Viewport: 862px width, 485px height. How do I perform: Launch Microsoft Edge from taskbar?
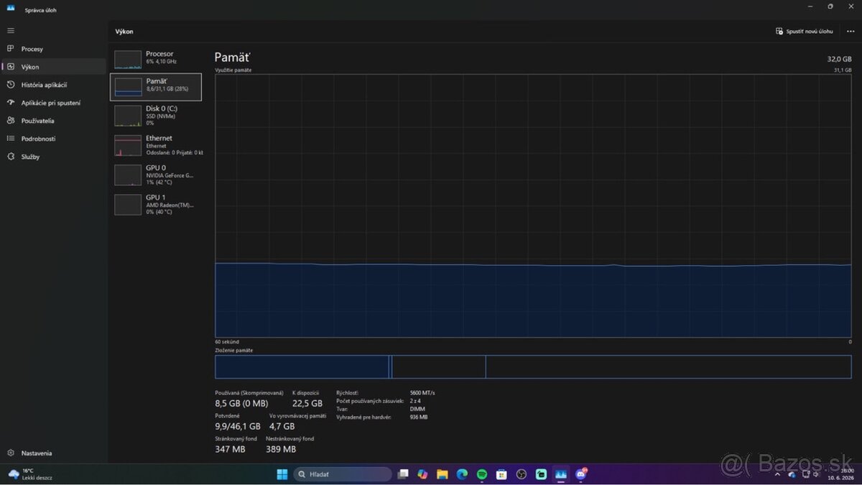[462, 474]
